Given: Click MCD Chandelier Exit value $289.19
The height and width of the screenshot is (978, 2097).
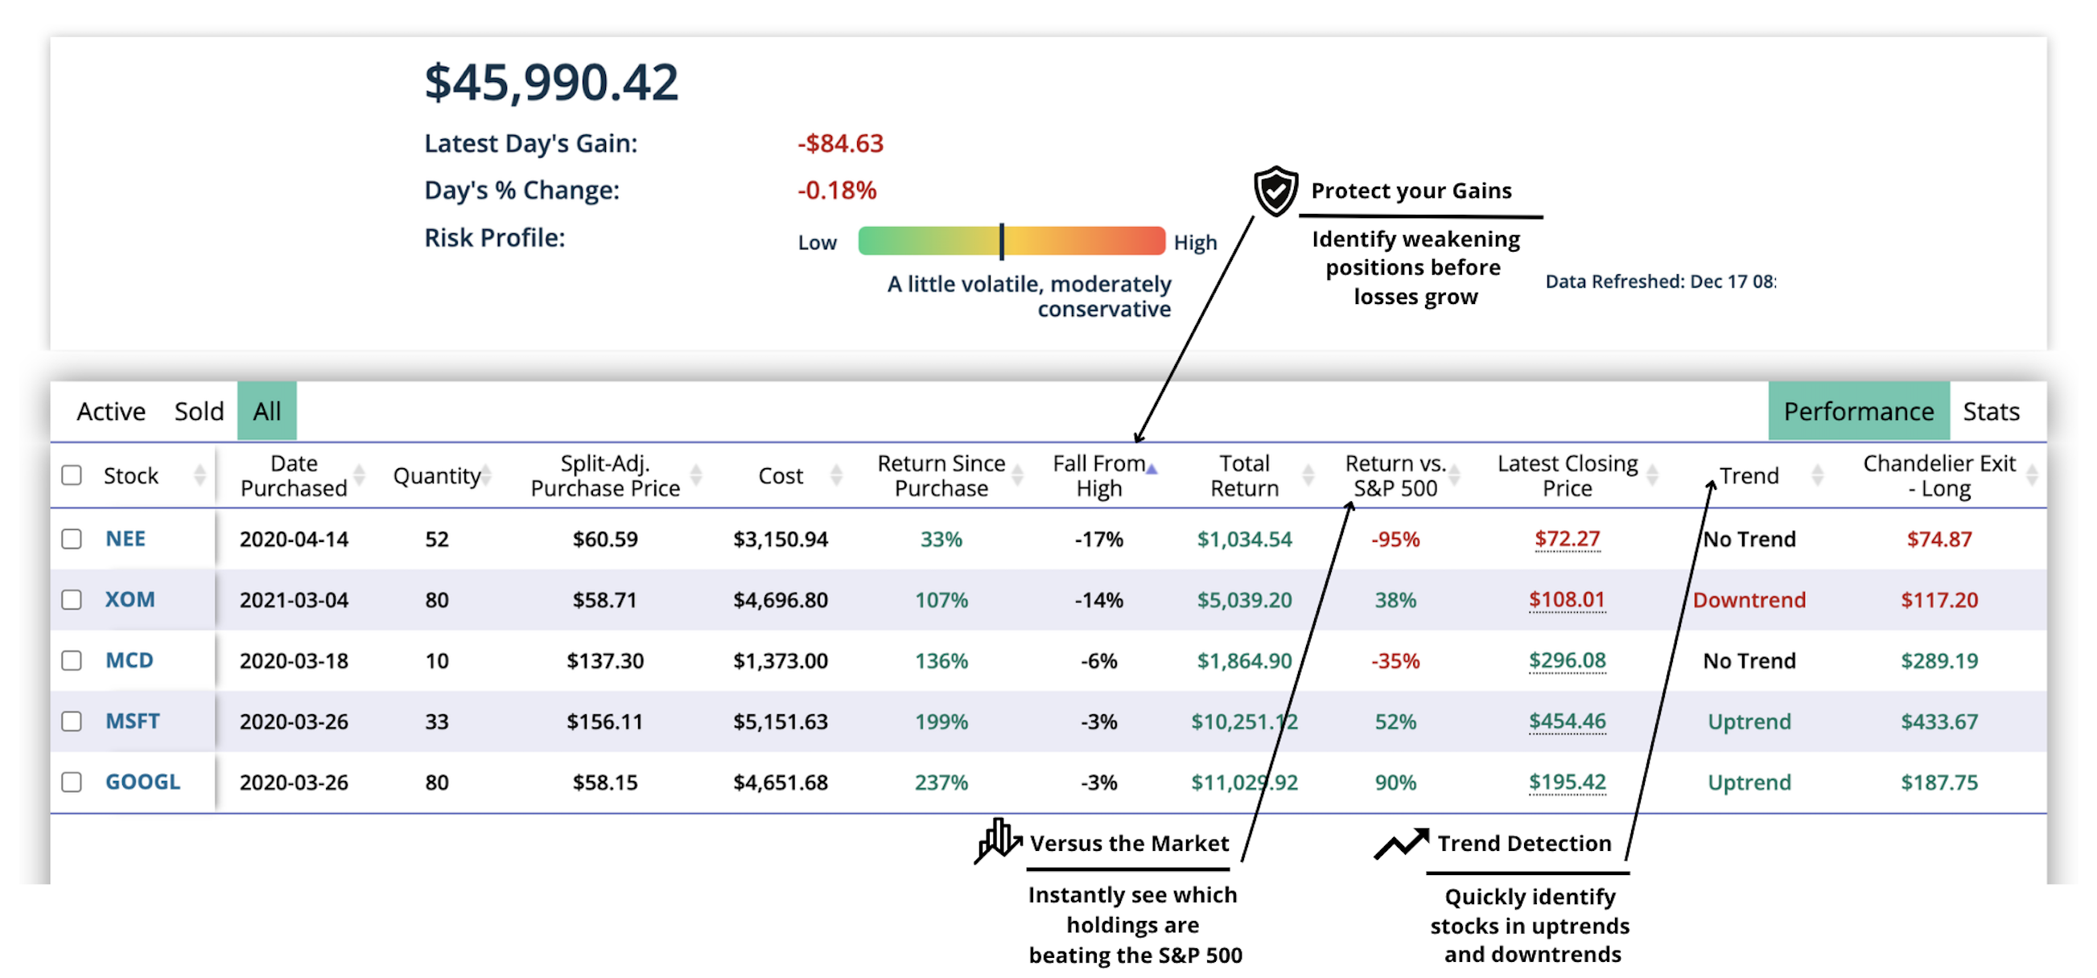Looking at the screenshot, I should (1939, 660).
